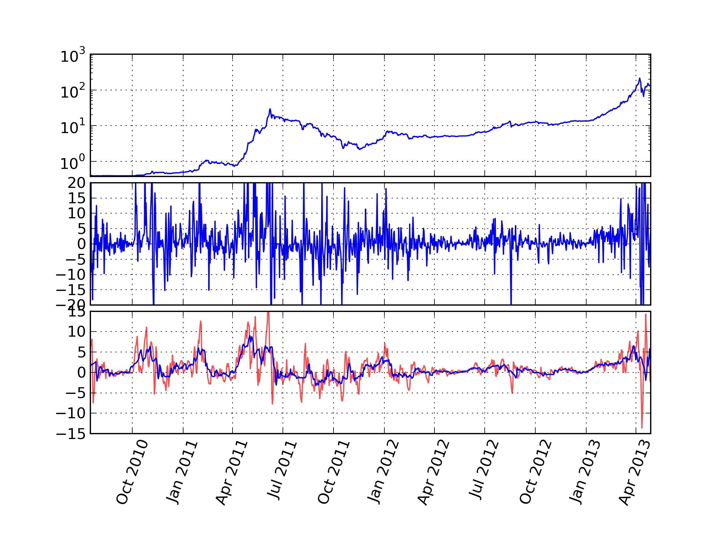Image resolution: width=723 pixels, height=542 pixels.
Task: Select the 'Oct 2011' x-axis tick label
Action: pos(333,472)
